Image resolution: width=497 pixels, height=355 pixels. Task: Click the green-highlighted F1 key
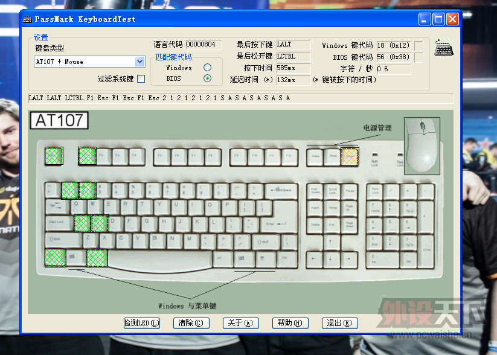88,156
